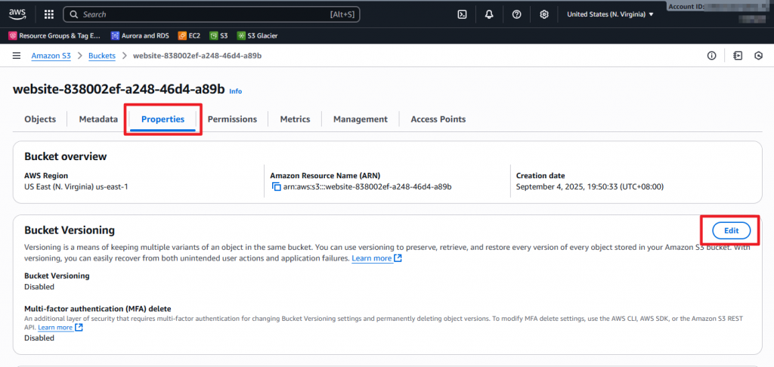The width and height of the screenshot is (774, 367).
Task: Launch the CloudShell terminal icon
Action: pyautogui.click(x=462, y=14)
